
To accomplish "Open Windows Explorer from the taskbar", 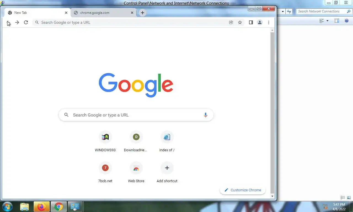I will pyautogui.click(x=25, y=206).
